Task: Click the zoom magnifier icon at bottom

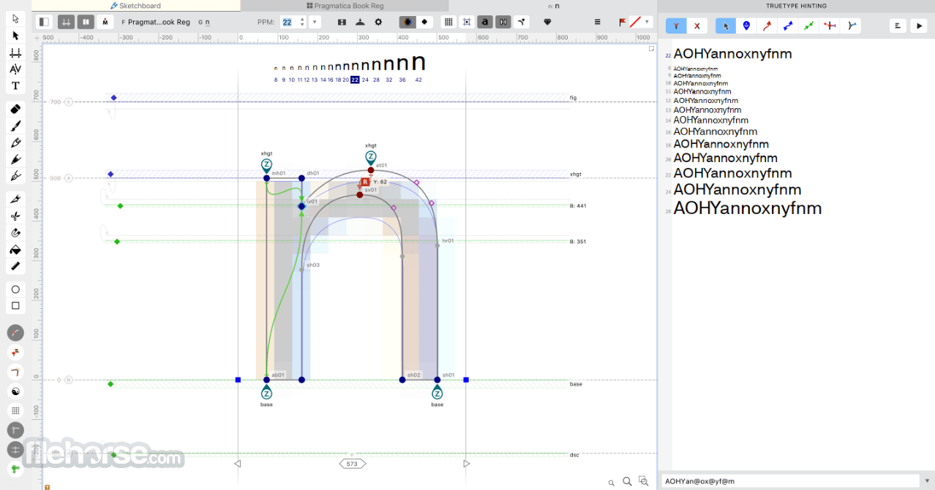Action: click(627, 481)
